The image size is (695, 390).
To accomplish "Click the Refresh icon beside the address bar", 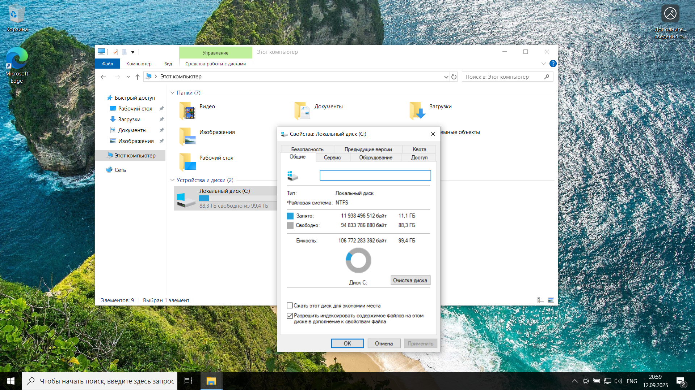I will point(454,77).
